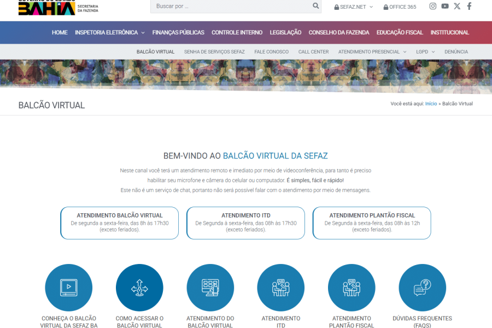Select the Conheça o Balcão Virtual icon

(x=69, y=287)
